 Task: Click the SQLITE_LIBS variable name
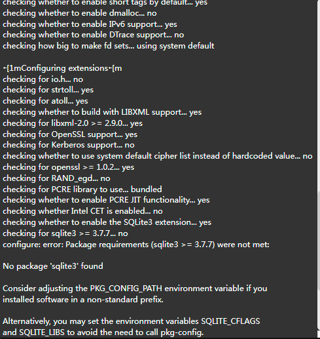coord(42,332)
